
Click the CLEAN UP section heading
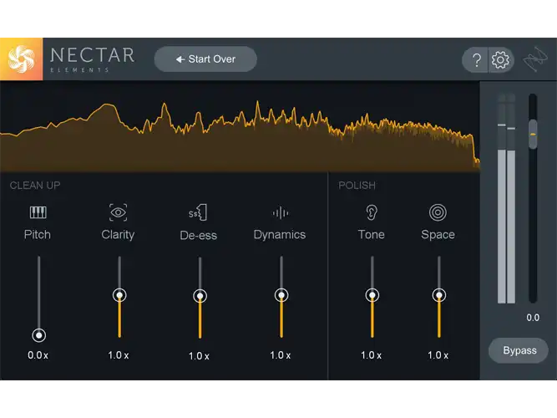pos(35,186)
